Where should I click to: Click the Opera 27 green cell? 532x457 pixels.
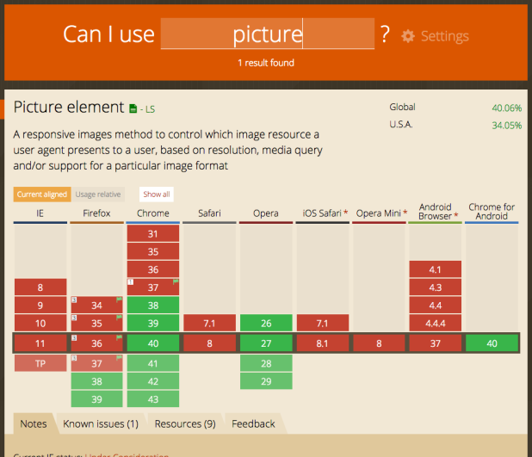266,343
